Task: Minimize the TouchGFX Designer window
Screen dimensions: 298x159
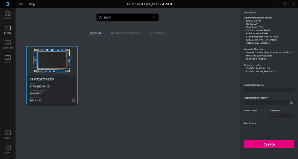Action: [x=276, y=4]
